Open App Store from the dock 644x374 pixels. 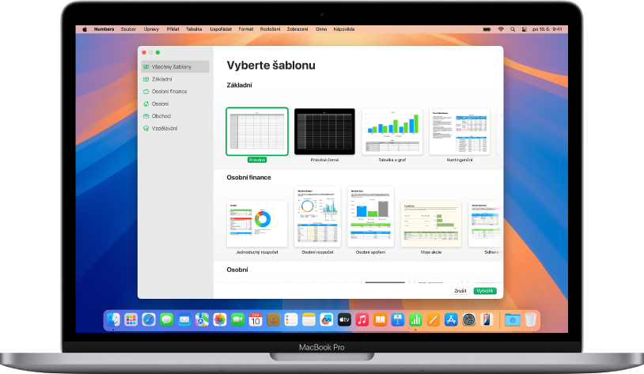pos(451,319)
